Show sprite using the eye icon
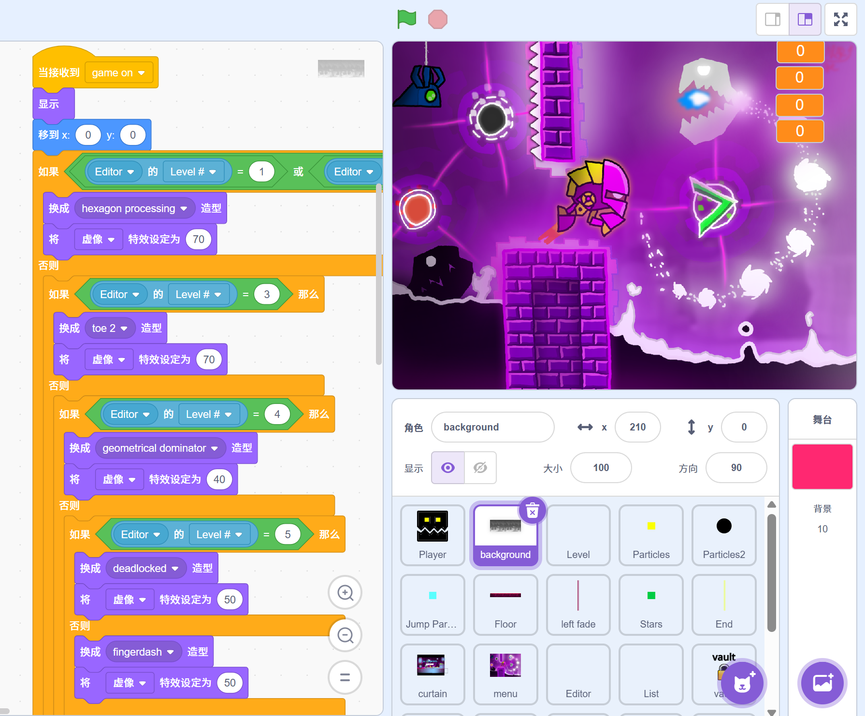The height and width of the screenshot is (716, 865). pos(448,468)
